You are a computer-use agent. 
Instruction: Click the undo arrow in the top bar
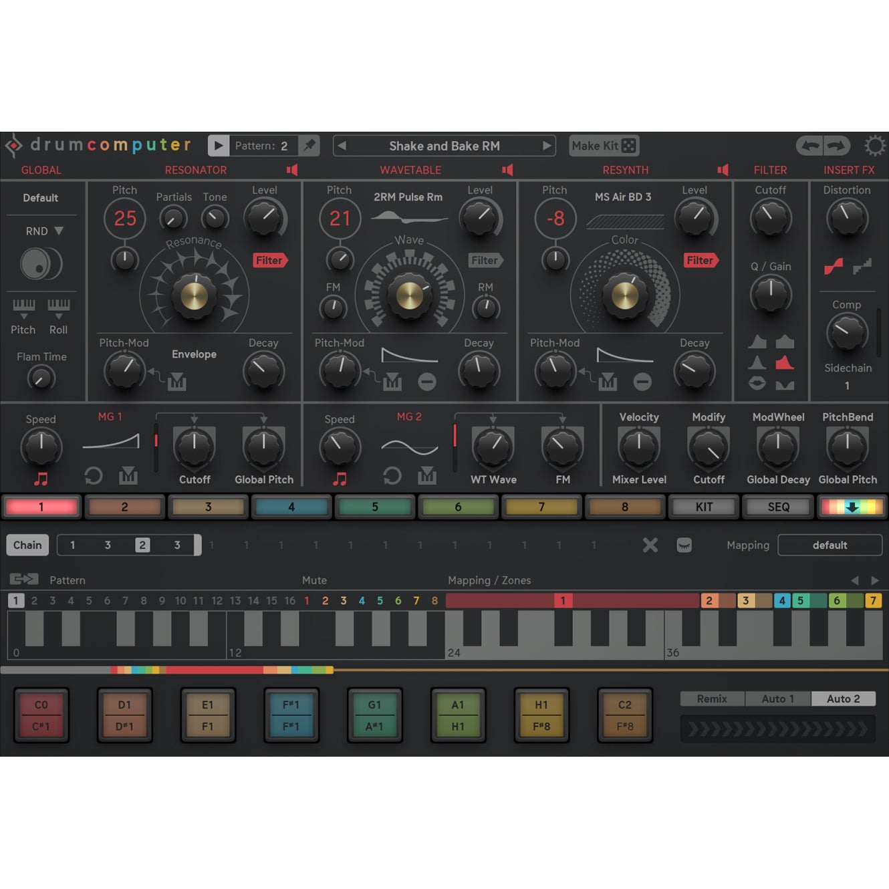pyautogui.click(x=810, y=145)
